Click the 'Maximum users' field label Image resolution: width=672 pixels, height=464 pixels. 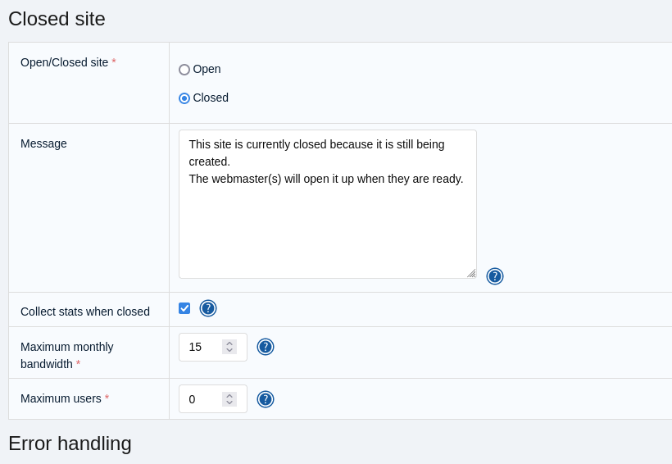click(x=61, y=398)
